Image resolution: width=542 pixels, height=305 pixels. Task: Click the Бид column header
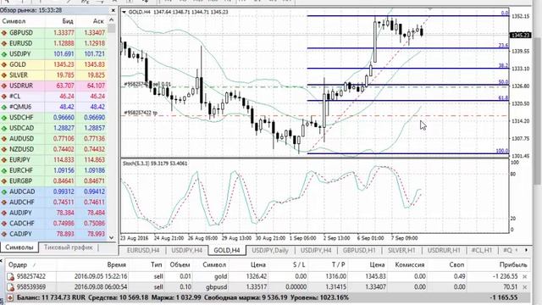point(68,21)
